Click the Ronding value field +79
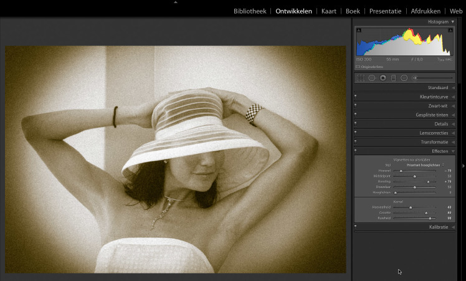 [448, 181]
